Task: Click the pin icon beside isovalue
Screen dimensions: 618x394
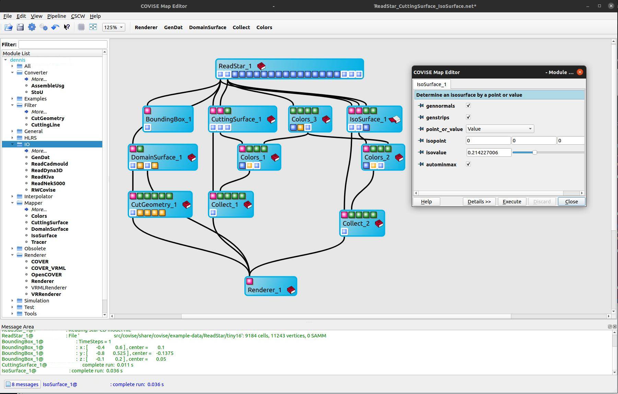Action: click(x=421, y=152)
